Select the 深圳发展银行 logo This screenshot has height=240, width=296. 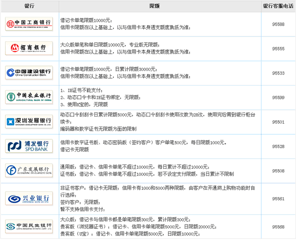tap(29, 122)
